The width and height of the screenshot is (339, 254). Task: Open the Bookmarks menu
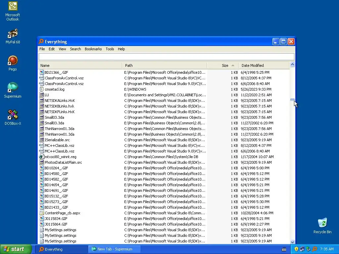[x=93, y=49]
